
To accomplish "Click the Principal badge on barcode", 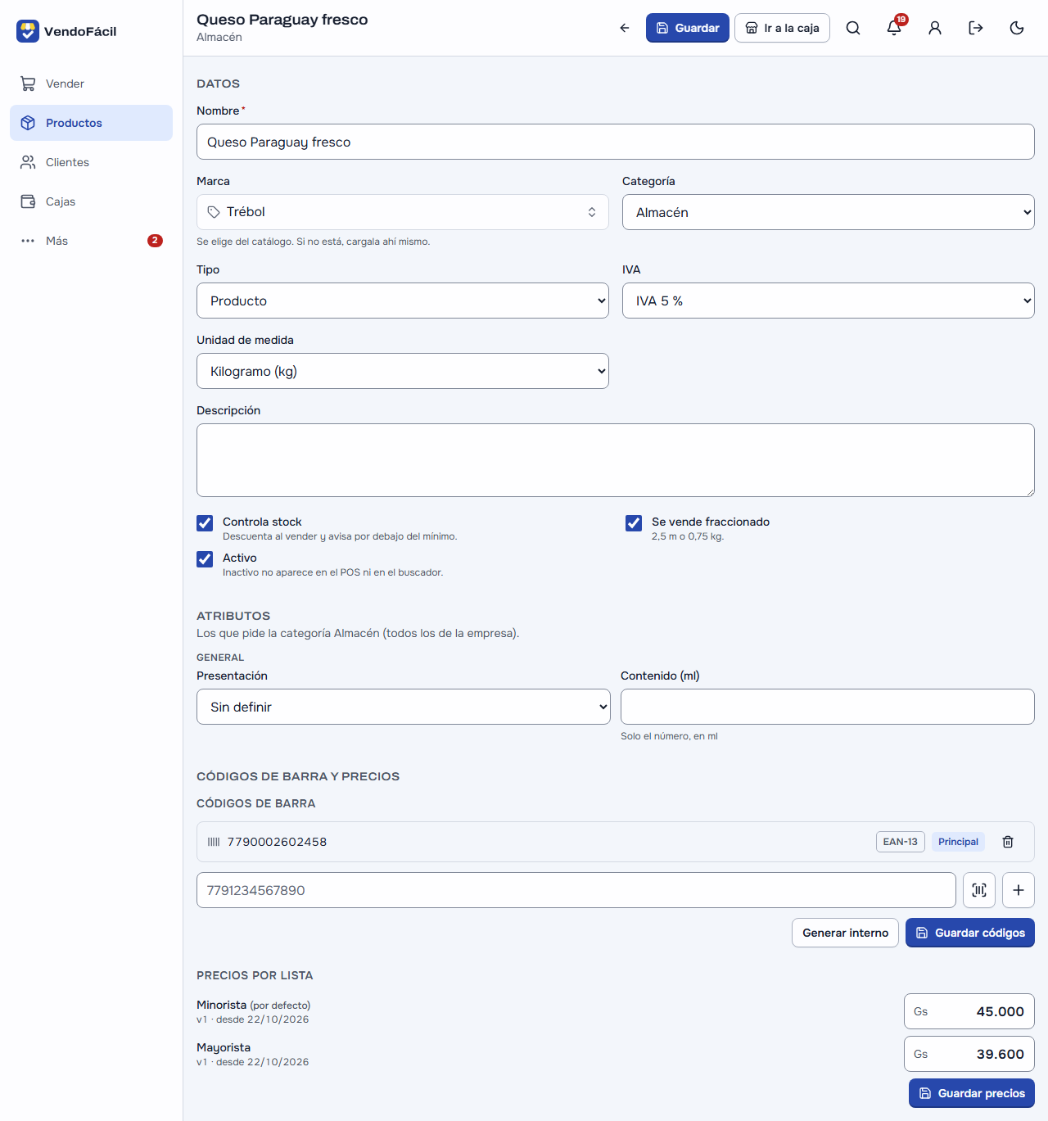I will point(958,842).
